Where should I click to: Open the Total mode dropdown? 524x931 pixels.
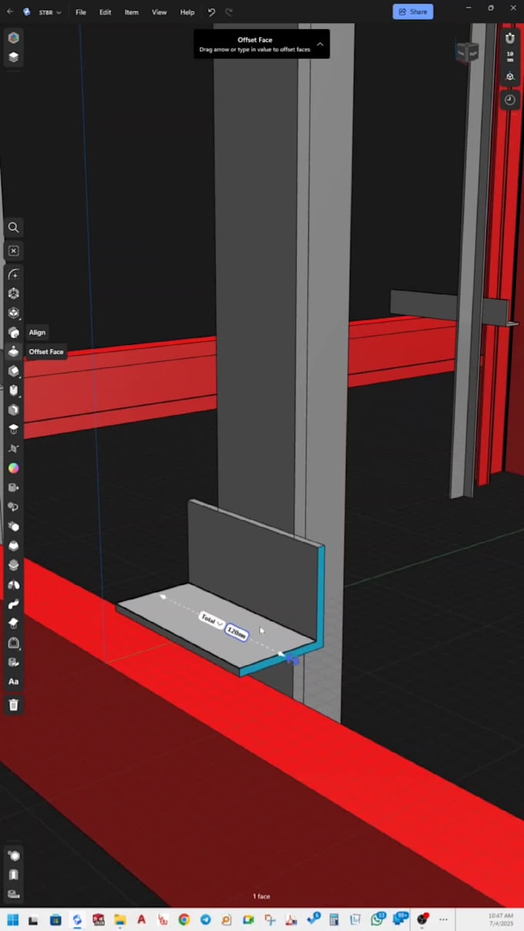tap(212, 619)
